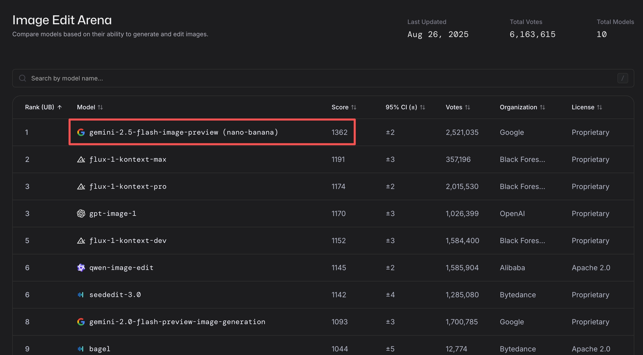Click the Image Edit Arena heading
This screenshot has width=643, height=355.
click(62, 20)
